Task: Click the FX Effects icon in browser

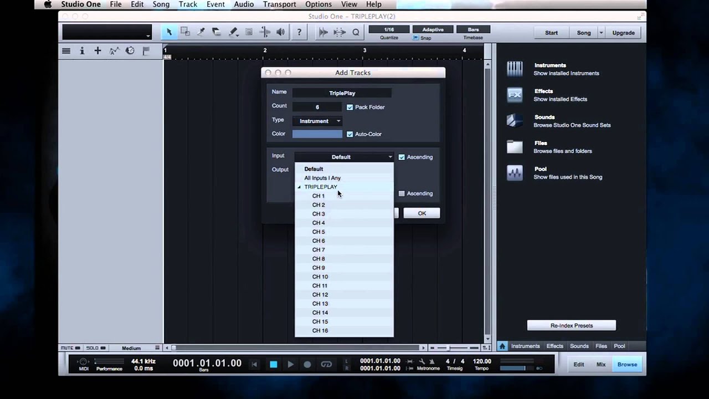Action: pyautogui.click(x=515, y=95)
